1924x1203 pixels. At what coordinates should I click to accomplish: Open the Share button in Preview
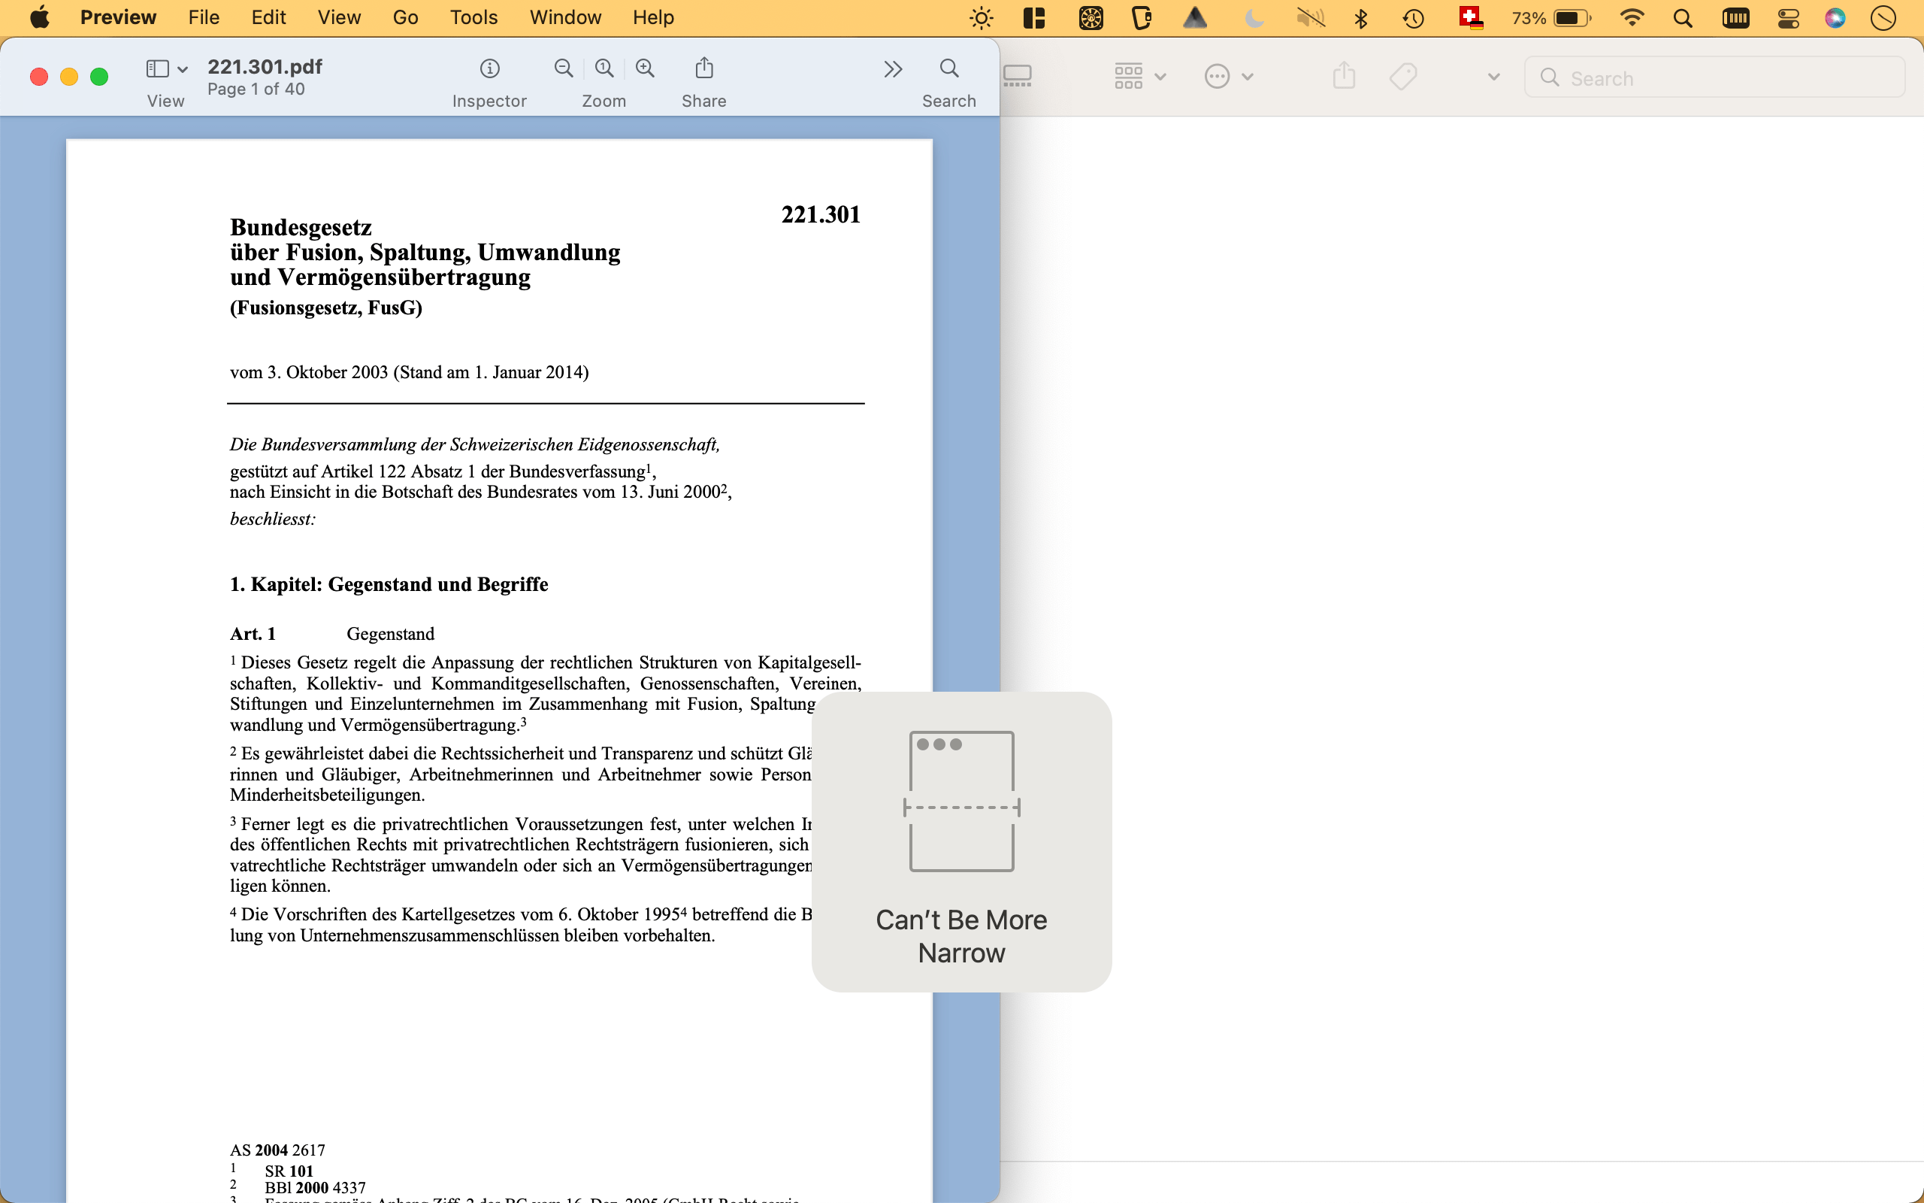point(703,69)
